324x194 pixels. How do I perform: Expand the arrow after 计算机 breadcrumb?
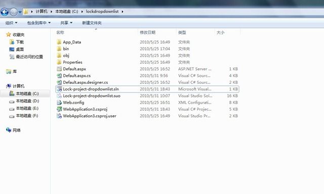pos(51,12)
